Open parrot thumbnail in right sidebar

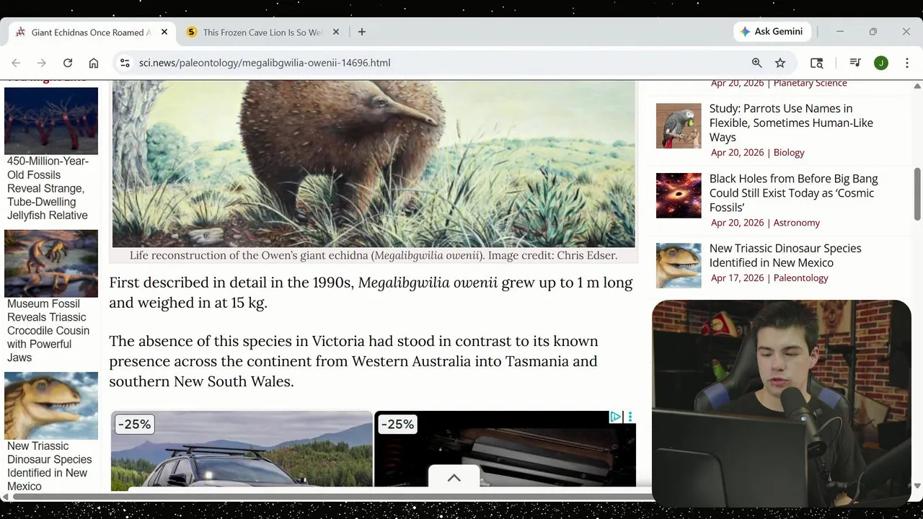679,126
